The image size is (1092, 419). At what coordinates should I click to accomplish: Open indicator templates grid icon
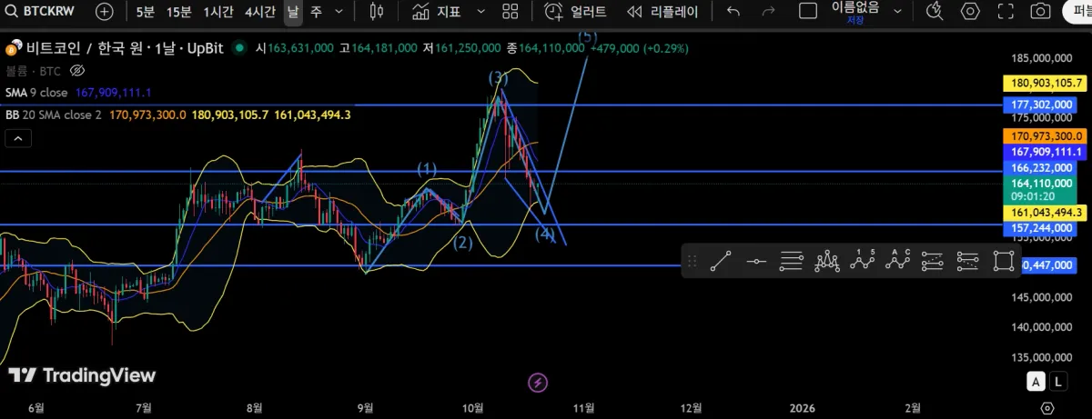[x=511, y=12]
